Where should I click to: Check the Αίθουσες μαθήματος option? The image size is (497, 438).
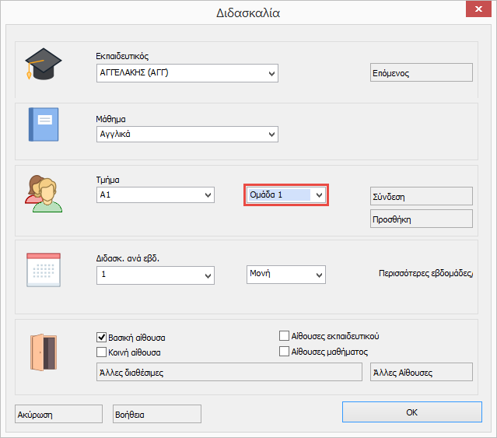[x=284, y=352]
